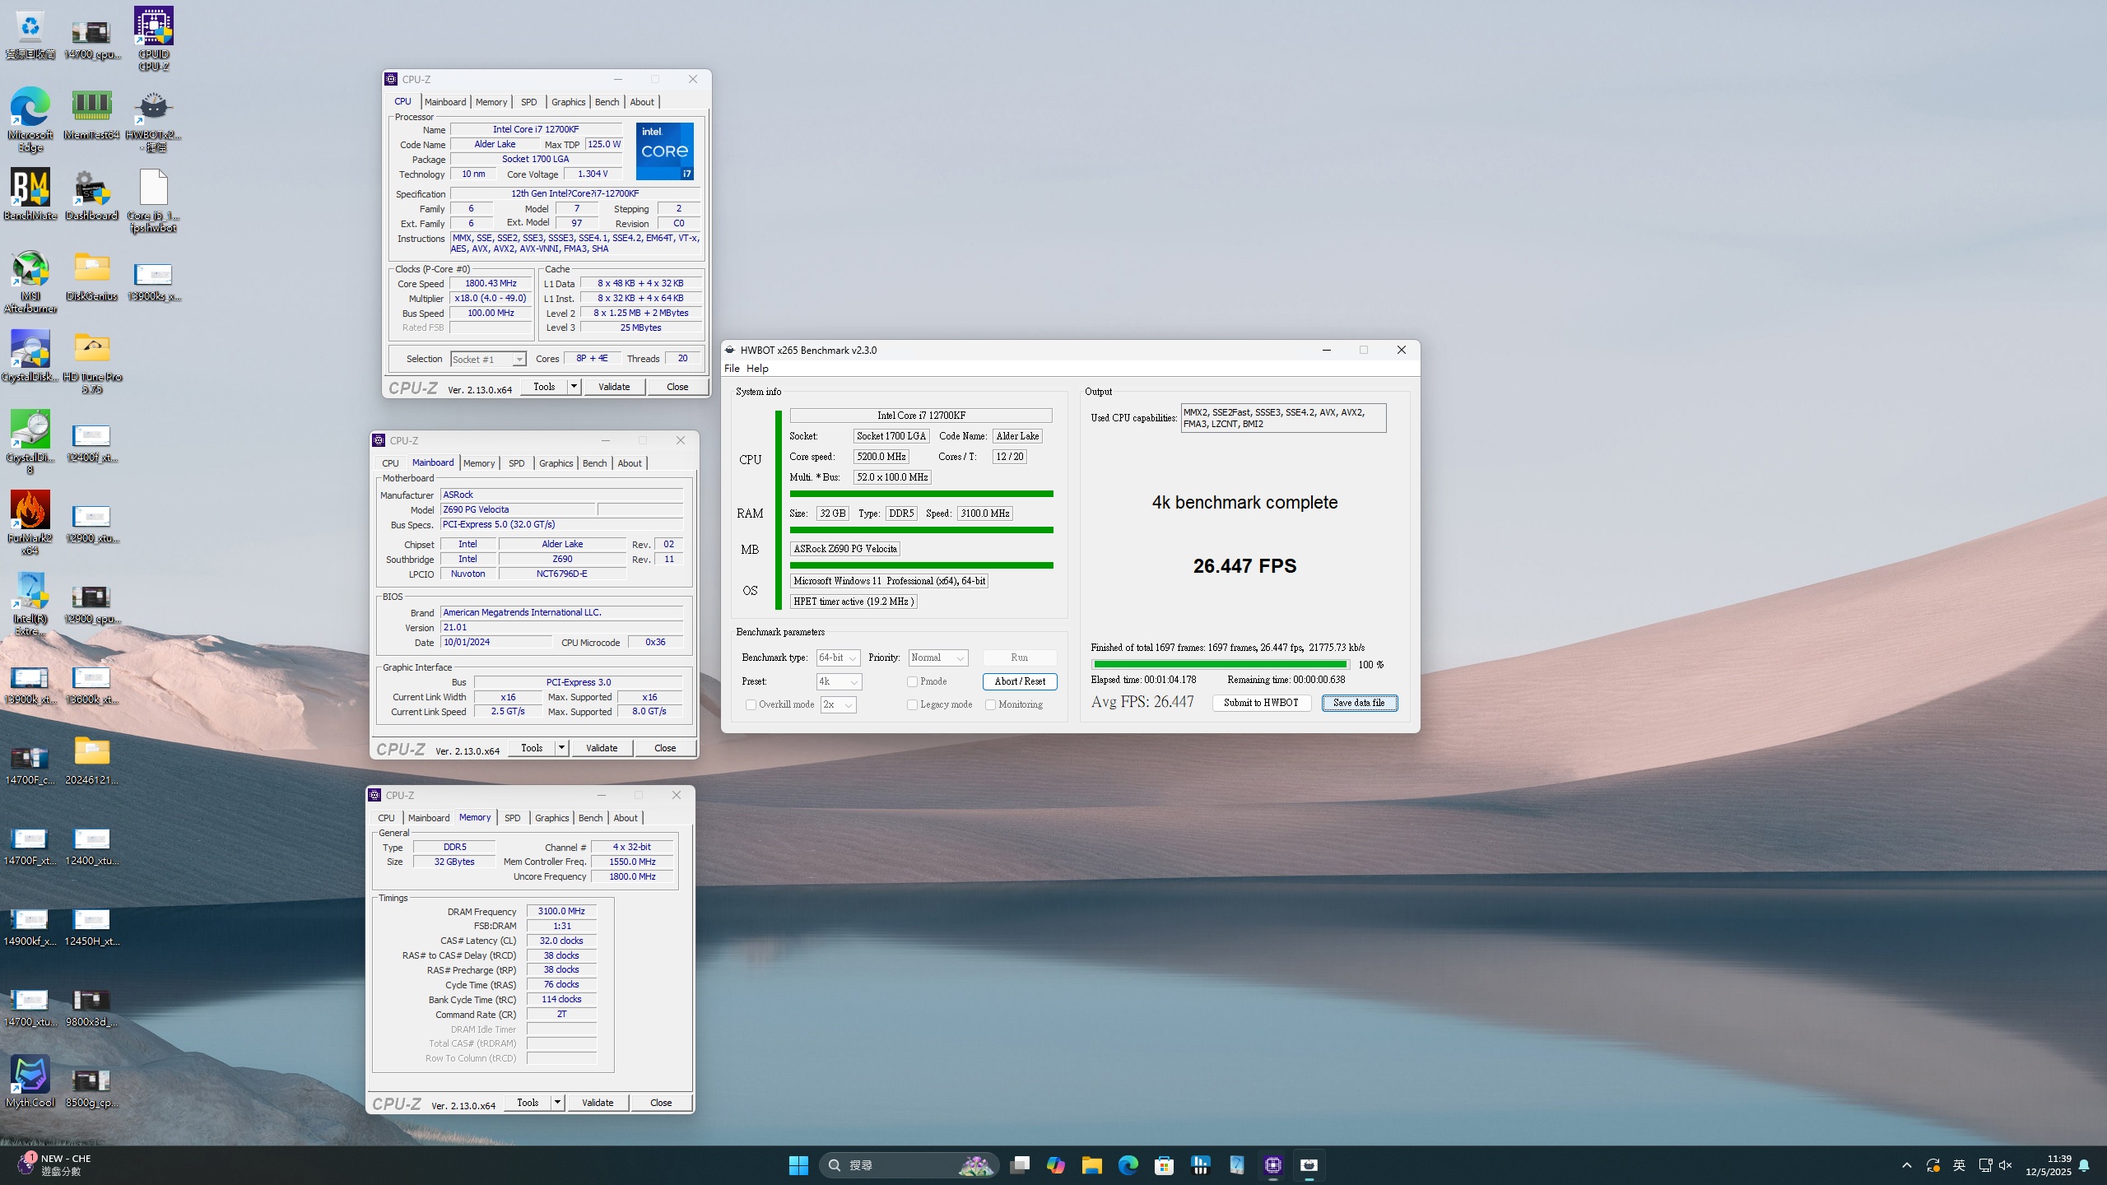Open the Preset 4k dropdown
2107x1185 pixels.
coord(839,681)
